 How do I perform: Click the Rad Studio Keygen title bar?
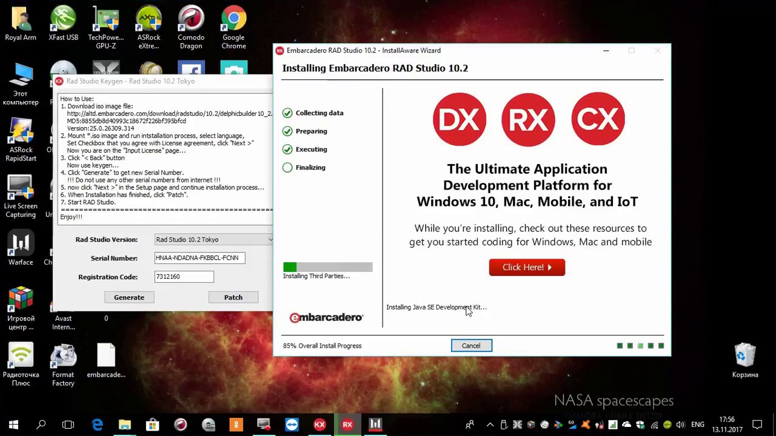[164, 81]
